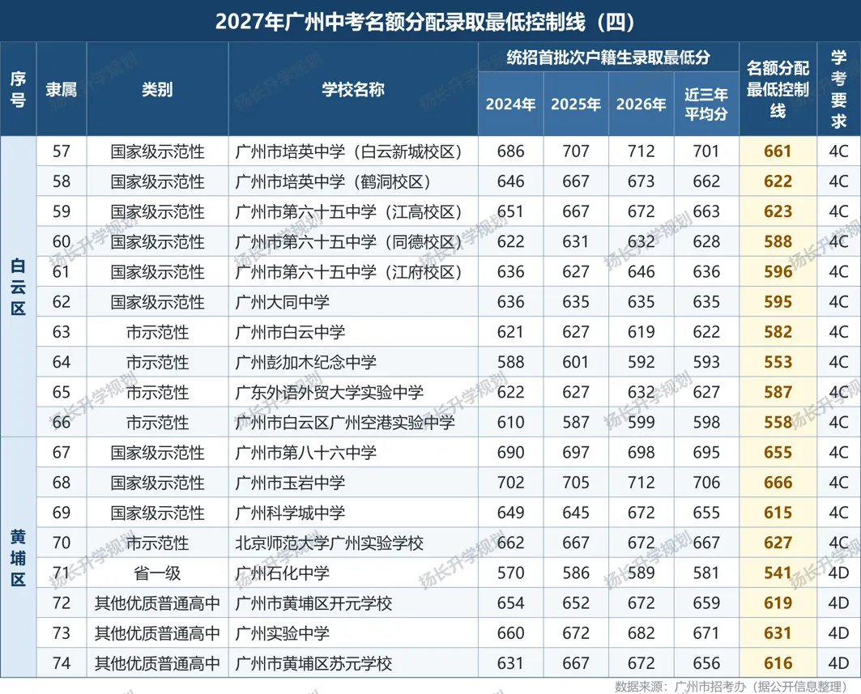This screenshot has width=861, height=694.
Task: Click 广州市白云区广州空港实验中学
Action: [x=345, y=423]
